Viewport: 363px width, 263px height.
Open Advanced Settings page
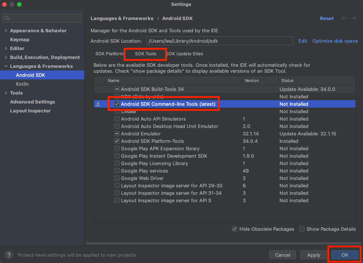point(32,102)
